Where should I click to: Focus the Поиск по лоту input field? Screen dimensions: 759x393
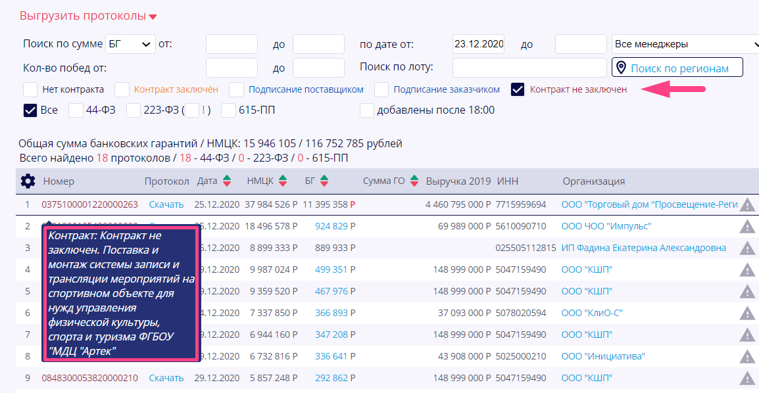point(529,68)
